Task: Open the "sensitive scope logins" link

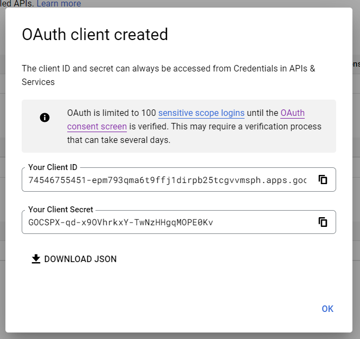Action: coord(201,113)
